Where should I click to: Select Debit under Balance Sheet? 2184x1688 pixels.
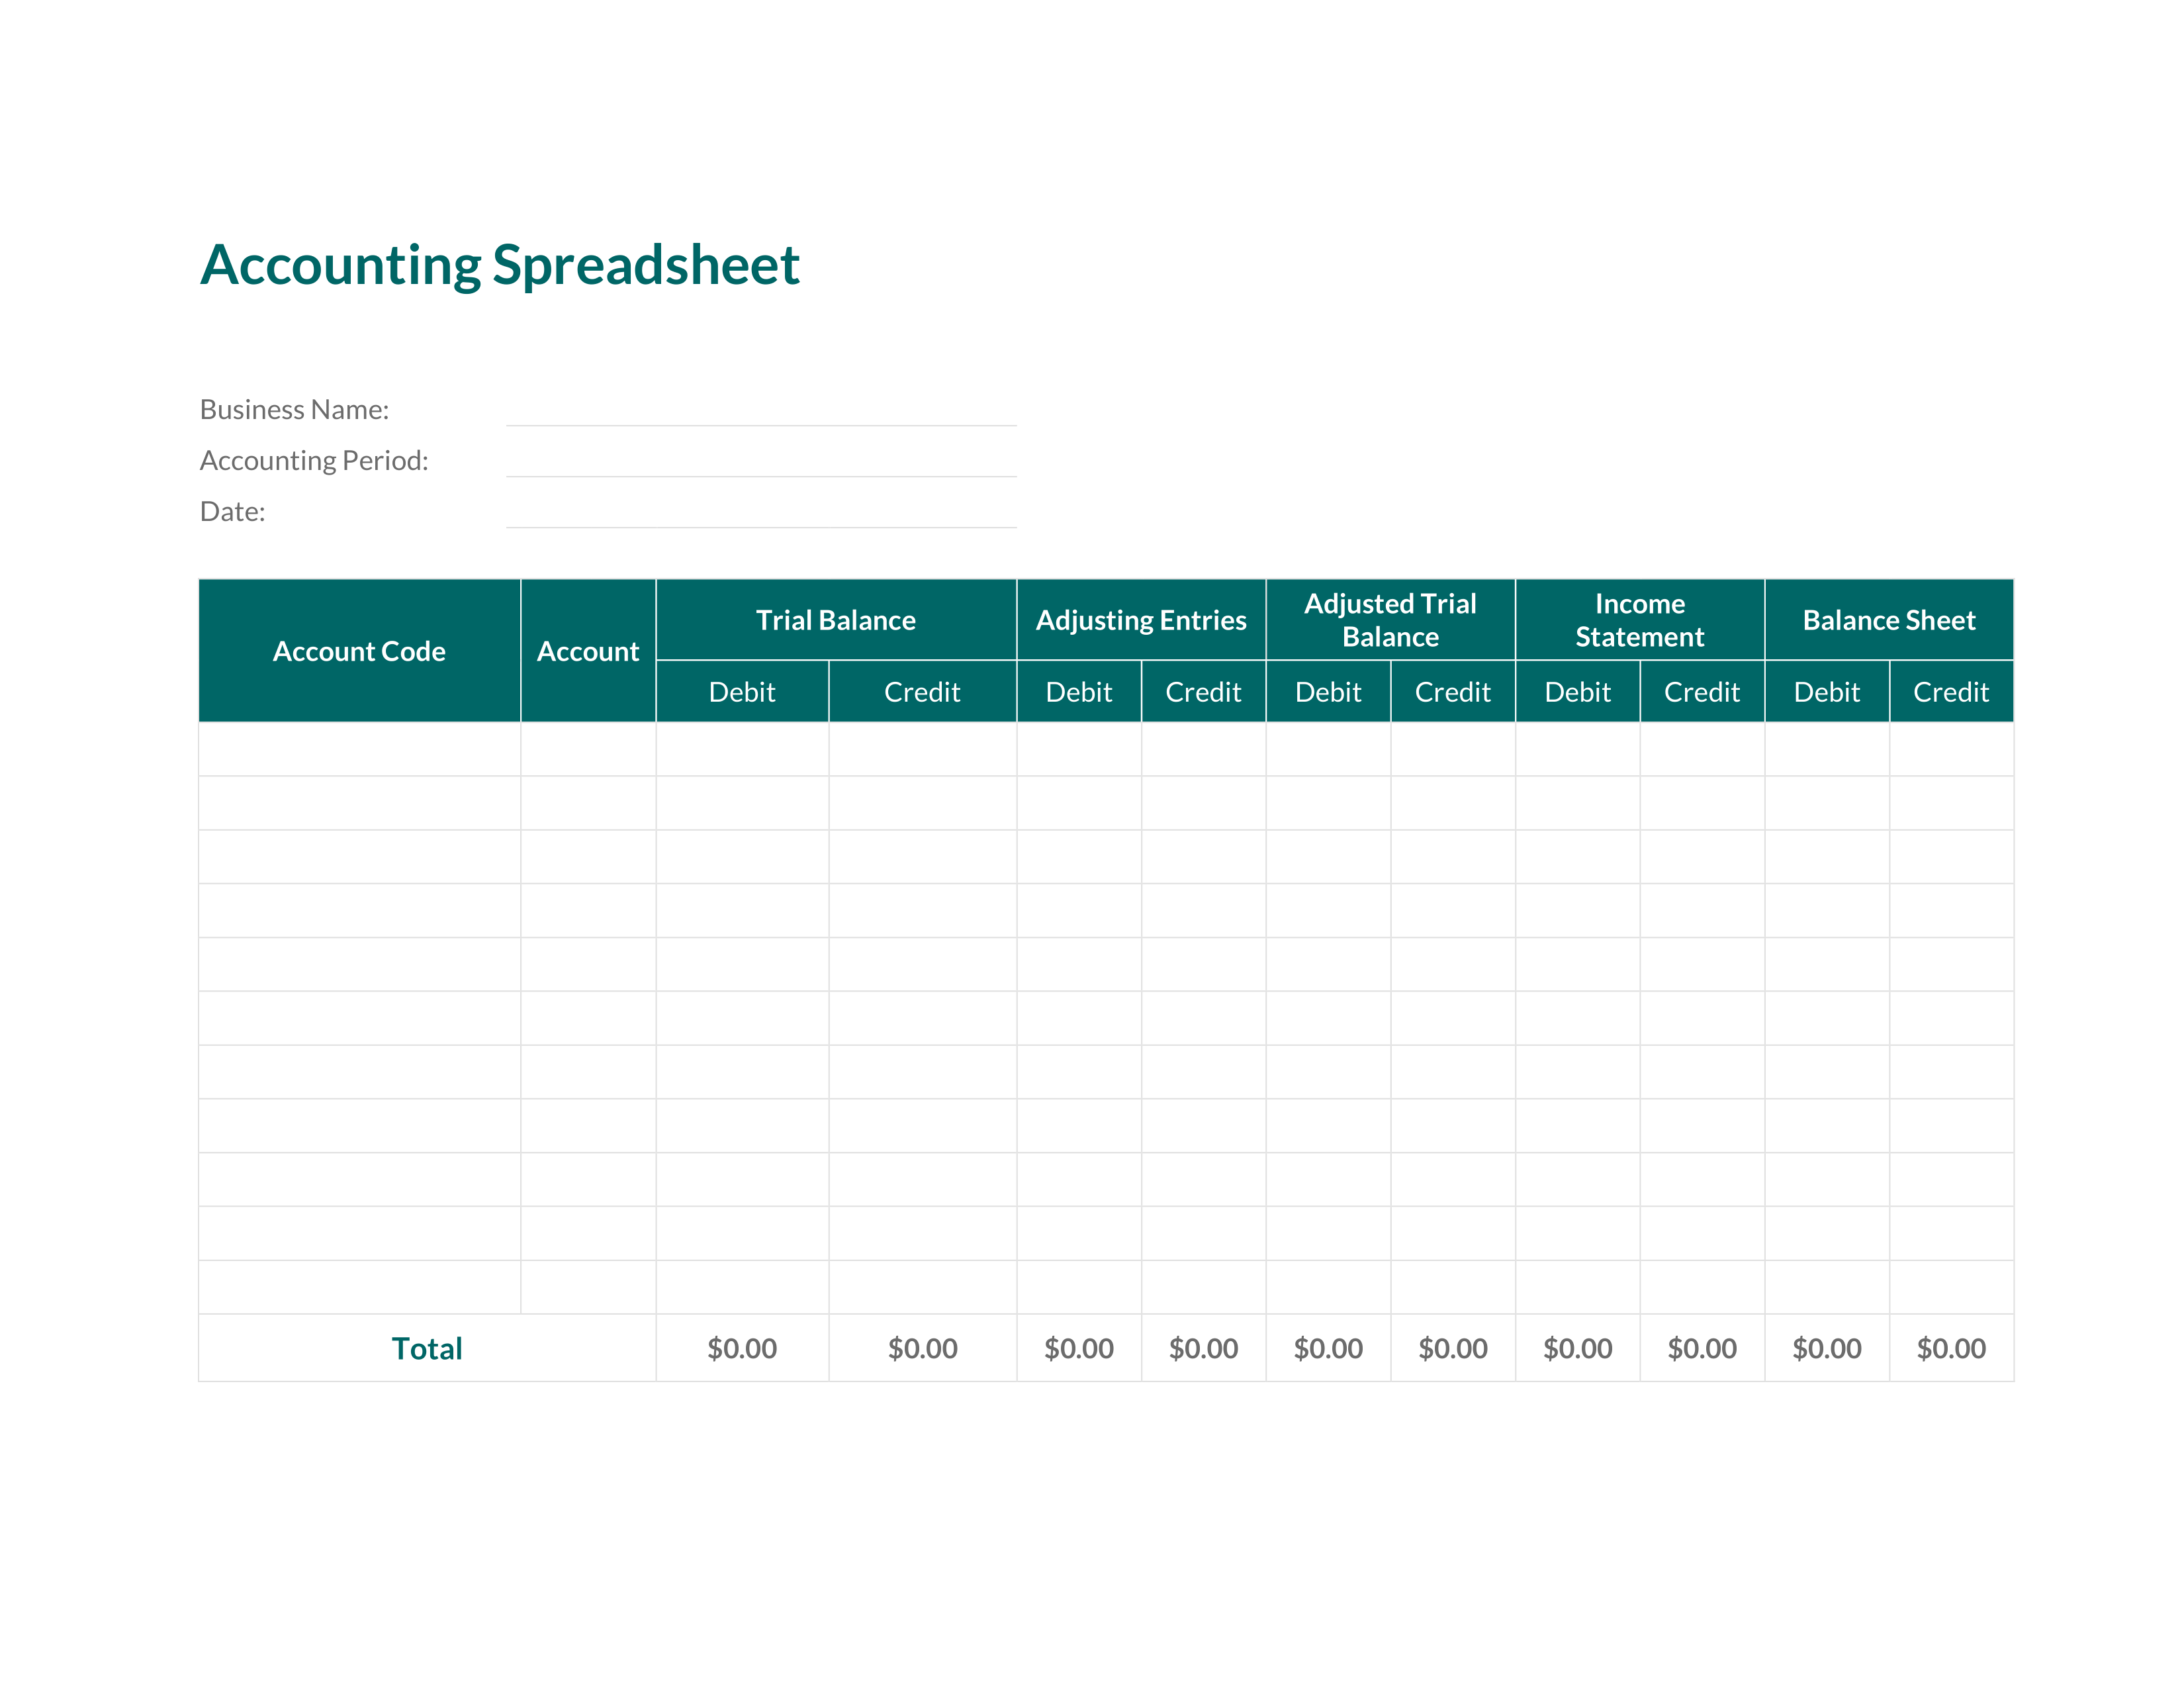point(1827,692)
